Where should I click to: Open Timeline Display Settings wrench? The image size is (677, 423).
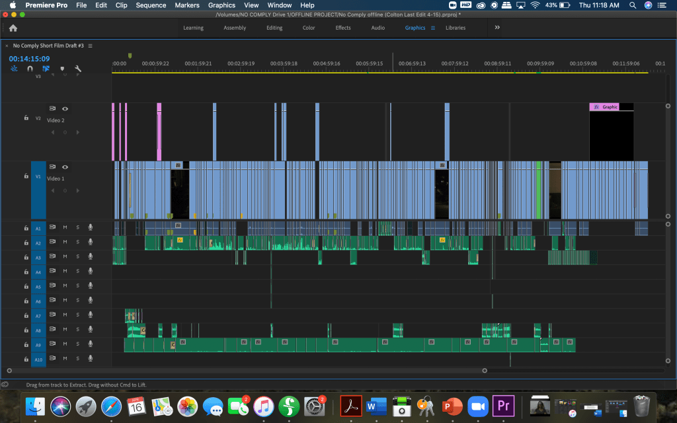pyautogui.click(x=78, y=69)
